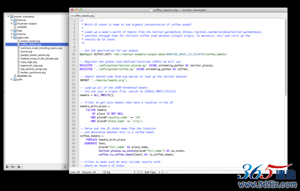
Task: Open excite.pig from the file tree
Action: tap(26, 51)
